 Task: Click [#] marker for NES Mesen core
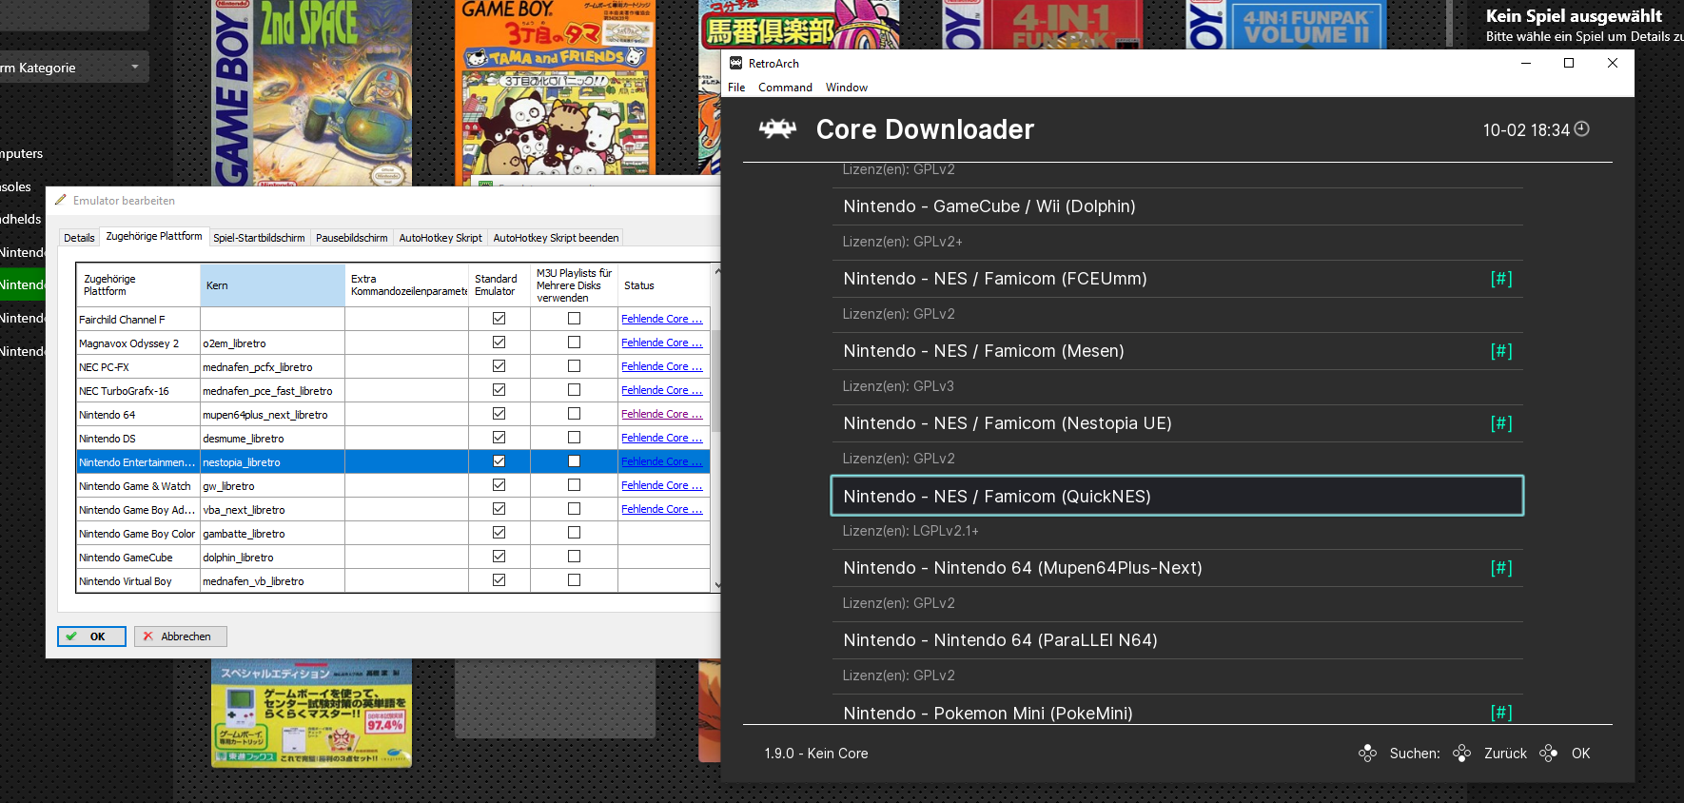pyautogui.click(x=1501, y=351)
